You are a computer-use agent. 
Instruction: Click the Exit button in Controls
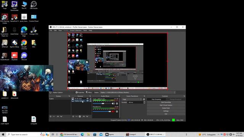click(x=166, y=114)
